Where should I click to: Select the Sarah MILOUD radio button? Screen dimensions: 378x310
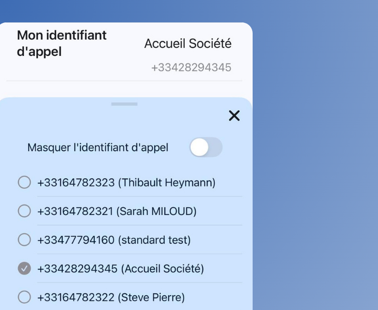coord(24,211)
